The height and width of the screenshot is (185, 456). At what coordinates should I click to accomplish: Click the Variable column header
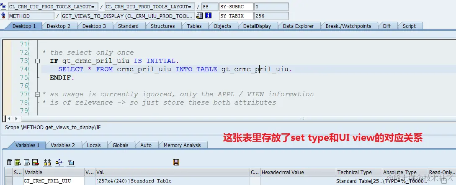pos(54,172)
